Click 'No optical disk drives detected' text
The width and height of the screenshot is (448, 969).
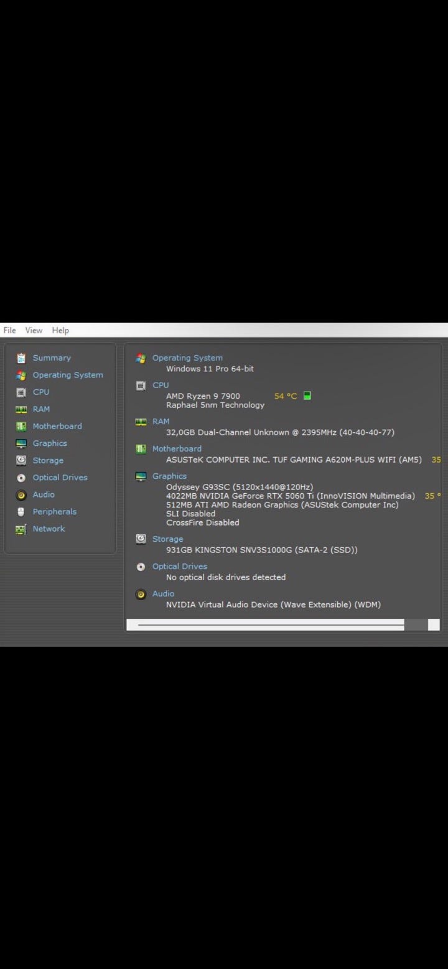(226, 577)
